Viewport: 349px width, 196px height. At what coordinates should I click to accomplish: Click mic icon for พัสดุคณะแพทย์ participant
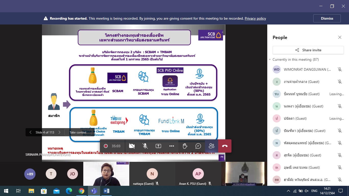click(340, 143)
